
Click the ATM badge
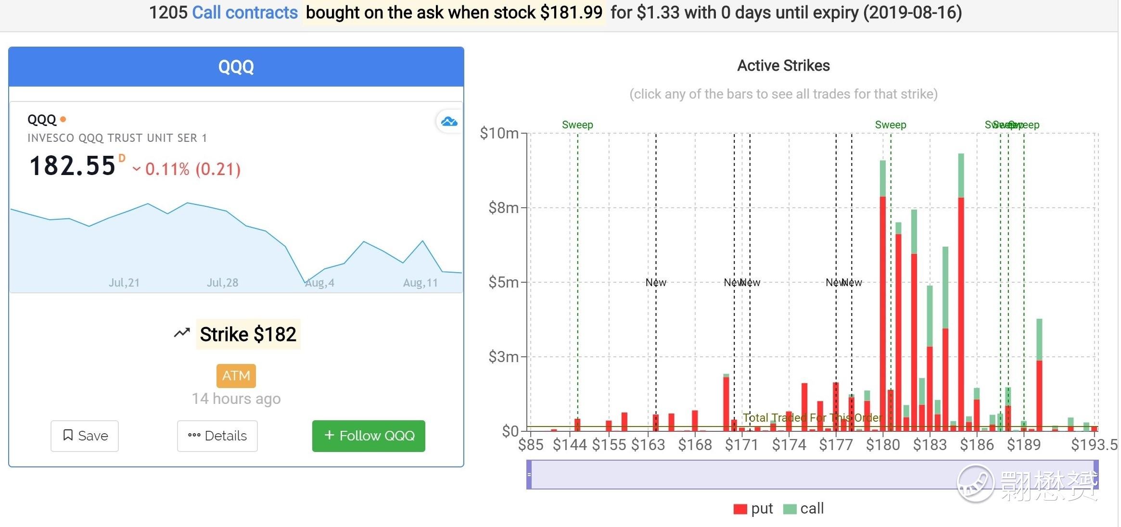click(x=236, y=376)
